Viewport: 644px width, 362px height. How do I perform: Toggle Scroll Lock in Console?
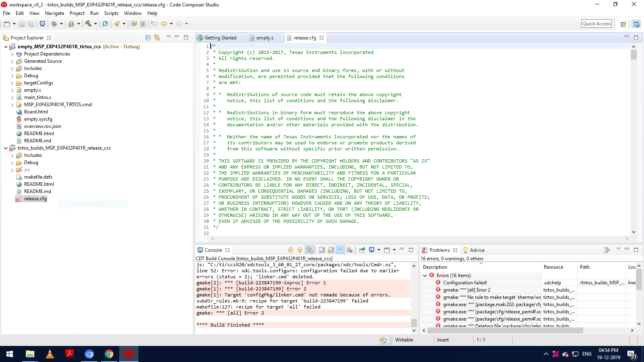coord(331,250)
